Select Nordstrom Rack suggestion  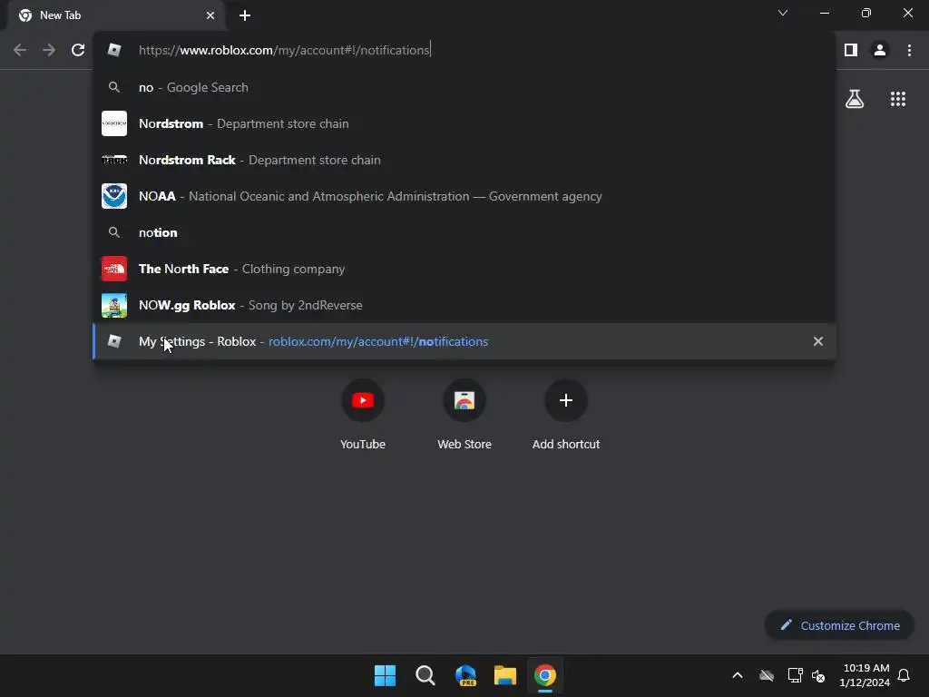click(464, 160)
